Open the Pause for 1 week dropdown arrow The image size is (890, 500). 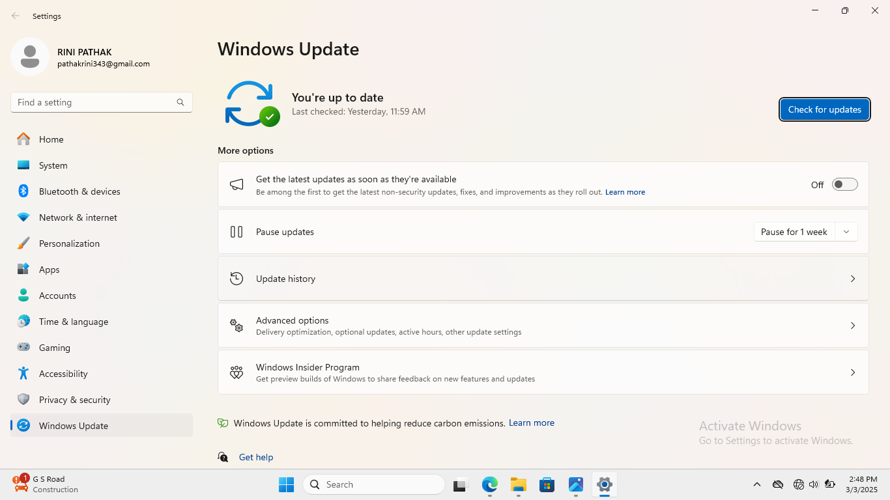(846, 232)
